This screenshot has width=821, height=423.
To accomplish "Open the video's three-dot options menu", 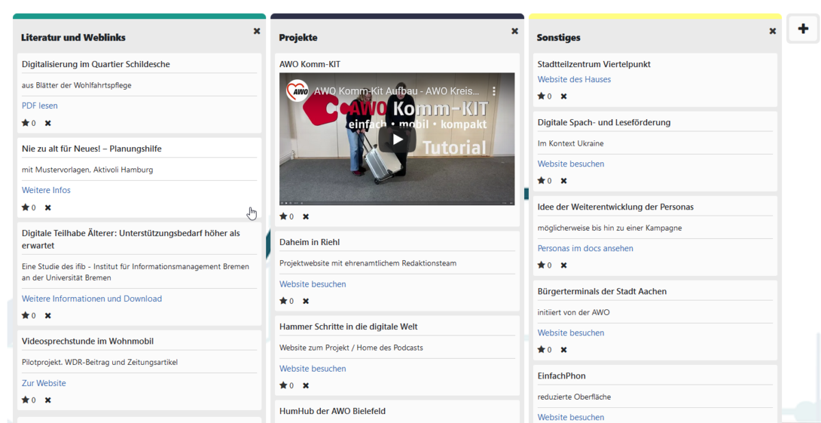I will point(495,91).
